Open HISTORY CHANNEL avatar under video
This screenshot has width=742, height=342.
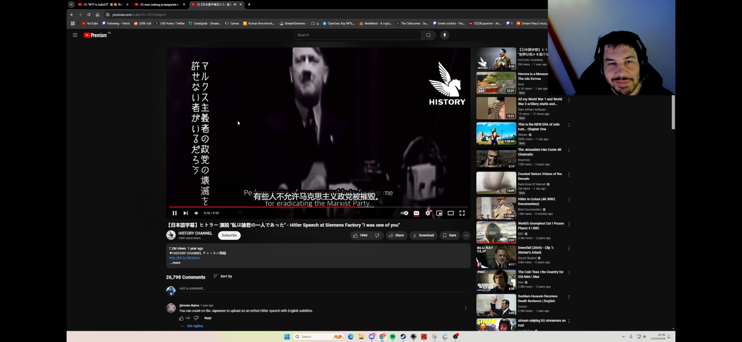[171, 235]
